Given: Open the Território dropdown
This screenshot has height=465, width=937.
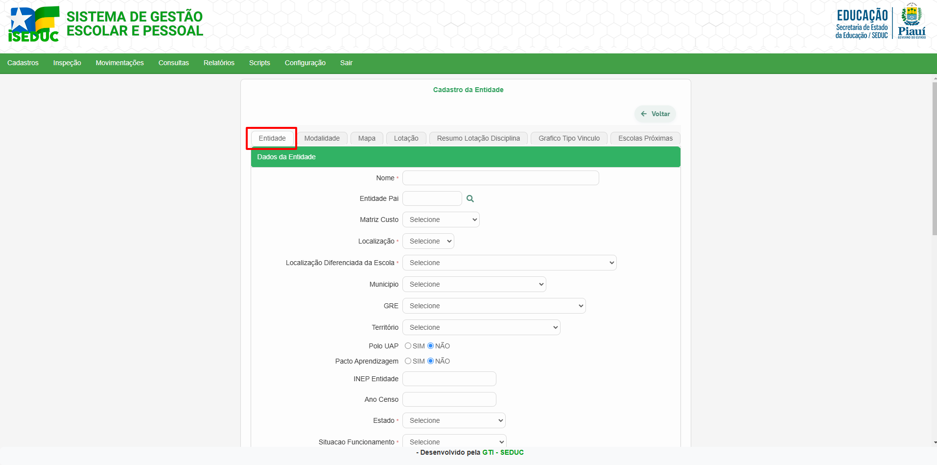Looking at the screenshot, I should click(x=481, y=327).
